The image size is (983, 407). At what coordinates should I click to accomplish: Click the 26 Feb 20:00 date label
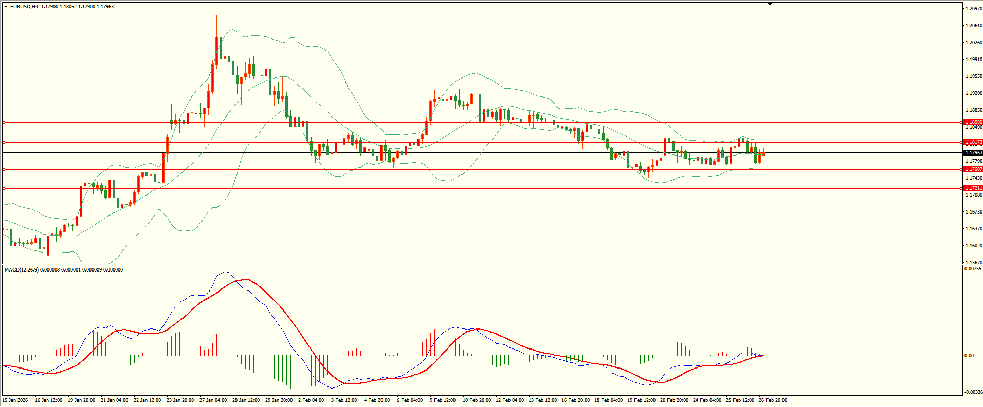click(x=773, y=400)
